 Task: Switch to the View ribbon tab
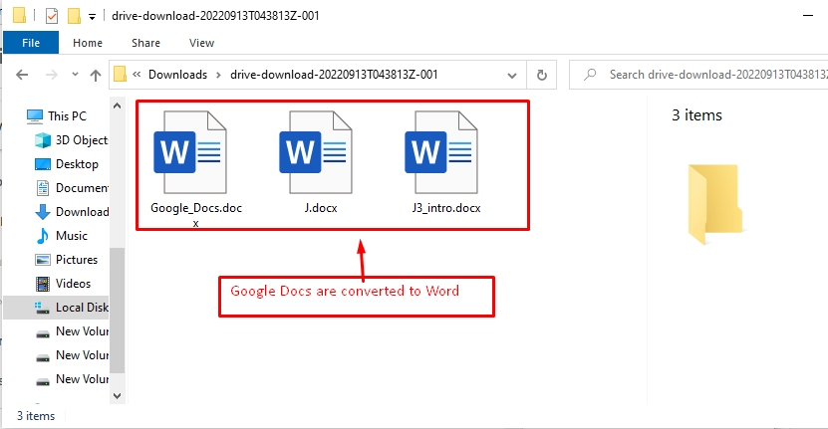(x=201, y=43)
